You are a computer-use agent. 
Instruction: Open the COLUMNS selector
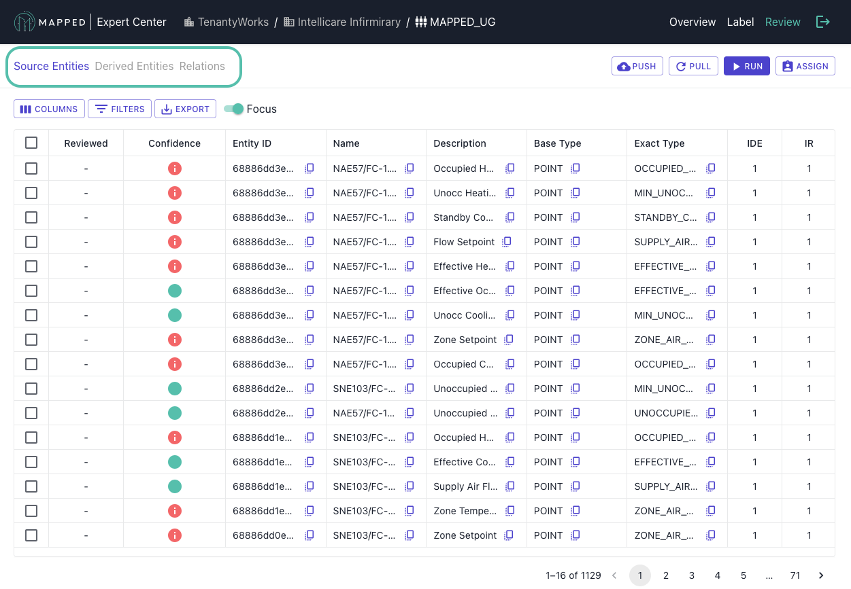49,109
